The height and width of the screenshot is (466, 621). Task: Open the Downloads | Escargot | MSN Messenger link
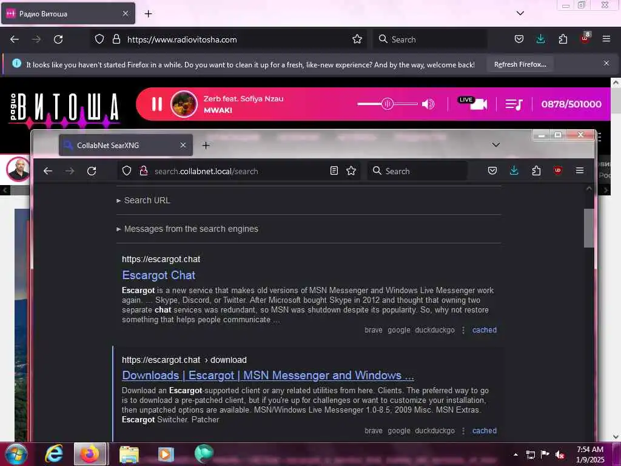pos(267,375)
